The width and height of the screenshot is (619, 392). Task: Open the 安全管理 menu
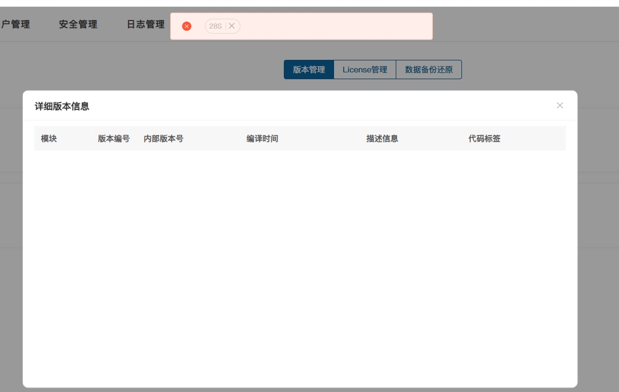[x=78, y=24]
